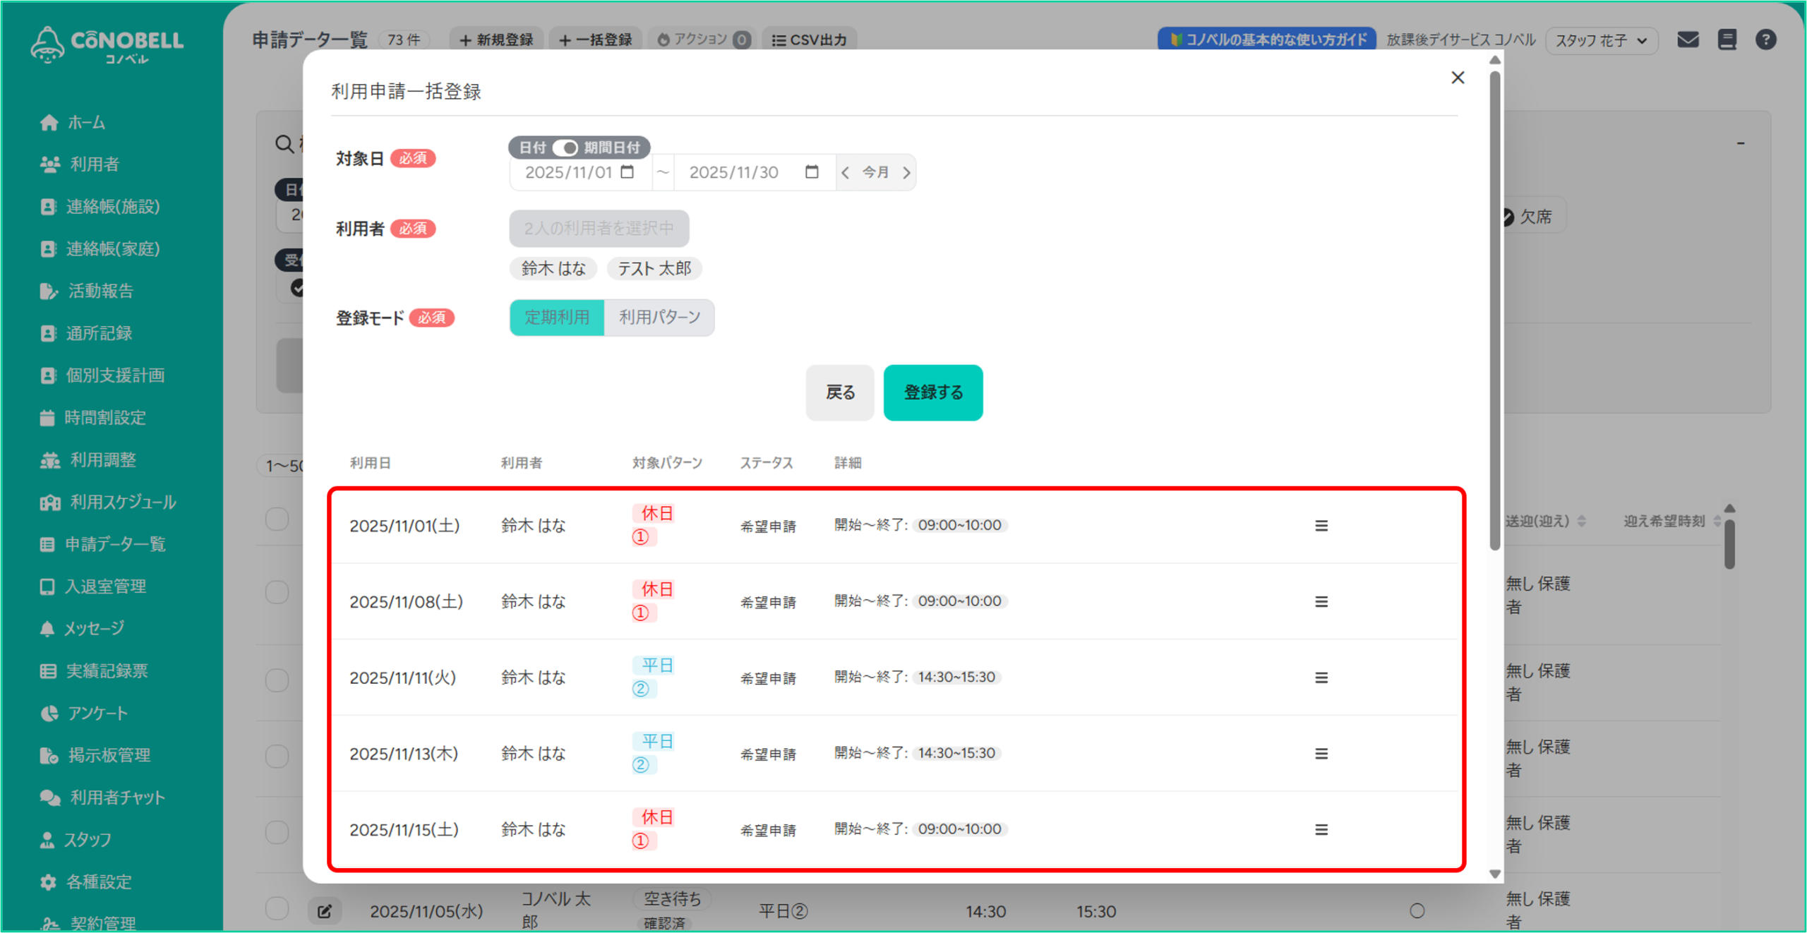Click the modal's vertical scrollbar

click(1494, 311)
